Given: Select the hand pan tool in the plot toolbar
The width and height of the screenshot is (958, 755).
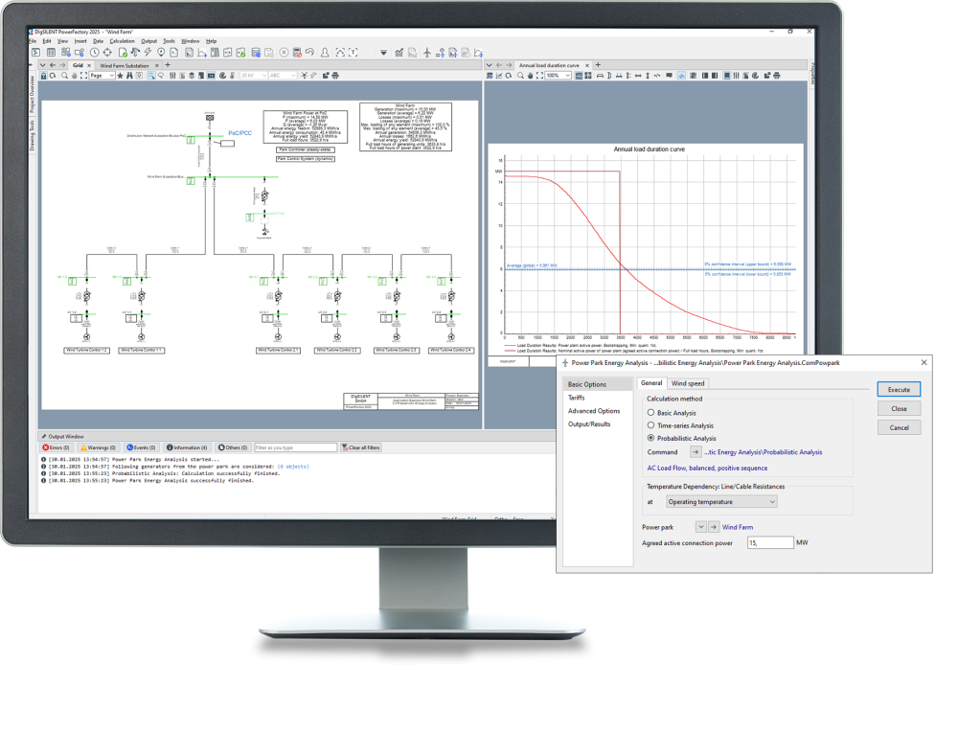Looking at the screenshot, I should [x=530, y=76].
